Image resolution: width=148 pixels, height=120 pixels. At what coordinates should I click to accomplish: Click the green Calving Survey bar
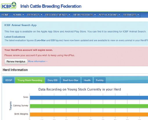89,106
